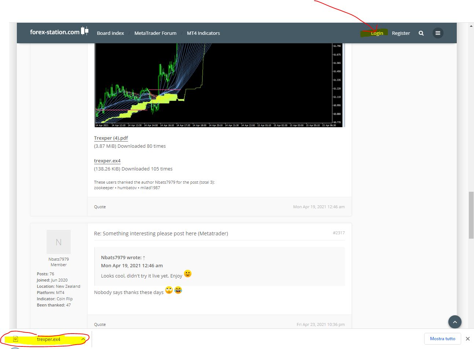Click 'Indicator: Coin Flip' profile detail

55,299
